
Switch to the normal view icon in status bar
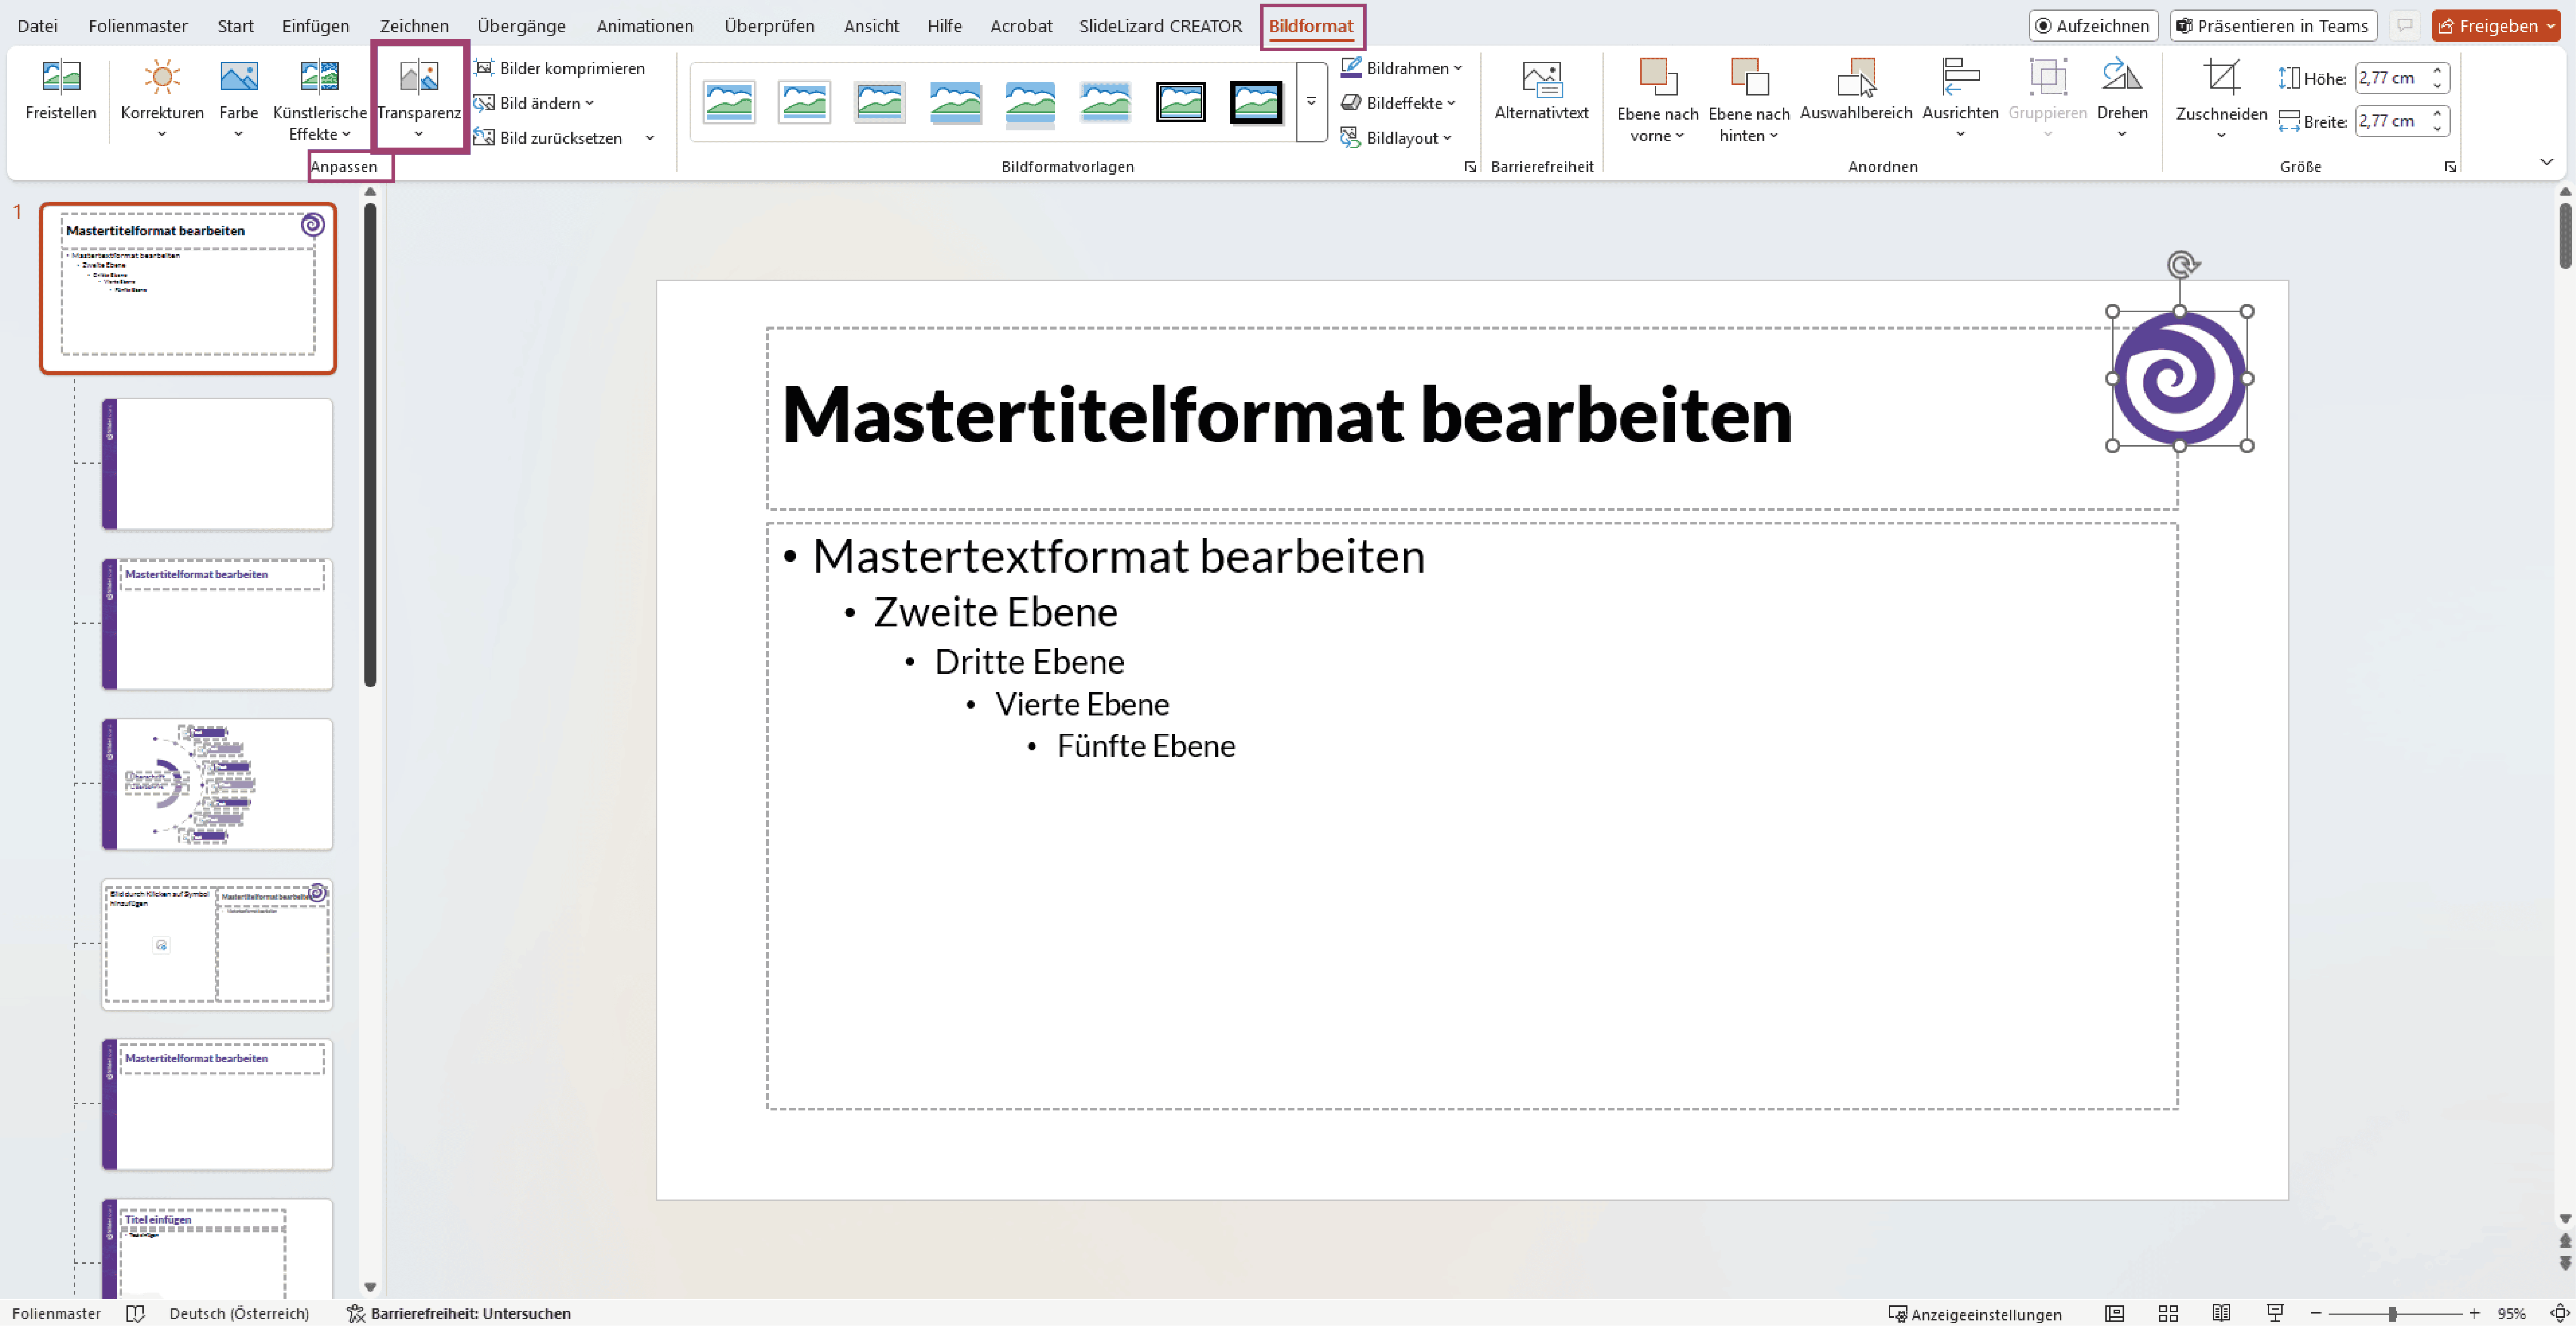pos(2114,1313)
